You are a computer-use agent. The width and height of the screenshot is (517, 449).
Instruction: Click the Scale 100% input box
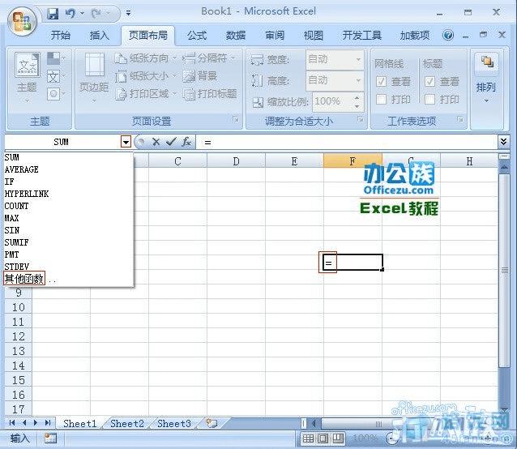332,101
